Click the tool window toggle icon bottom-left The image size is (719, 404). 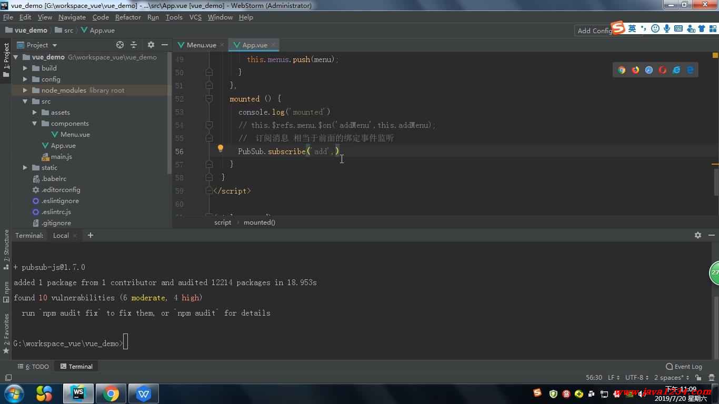(8, 378)
